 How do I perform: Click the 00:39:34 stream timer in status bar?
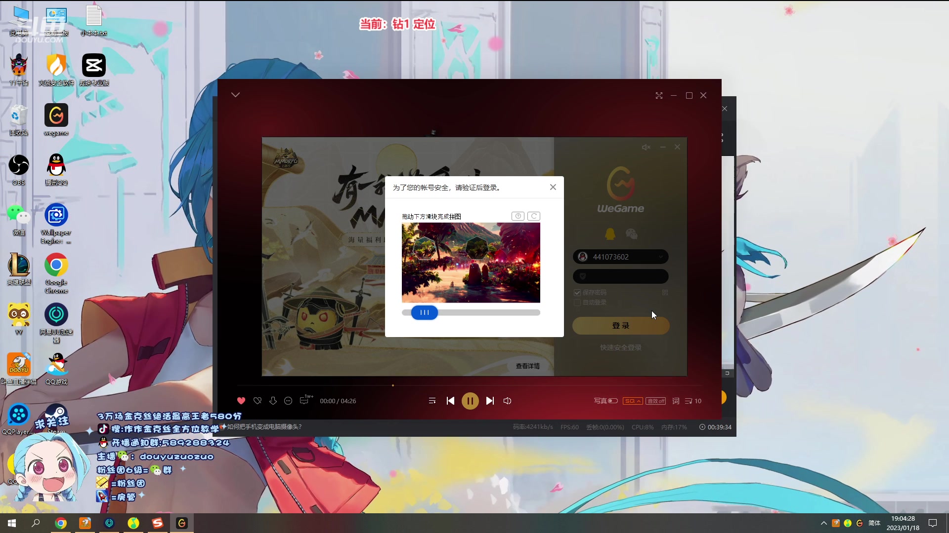pyautogui.click(x=715, y=427)
